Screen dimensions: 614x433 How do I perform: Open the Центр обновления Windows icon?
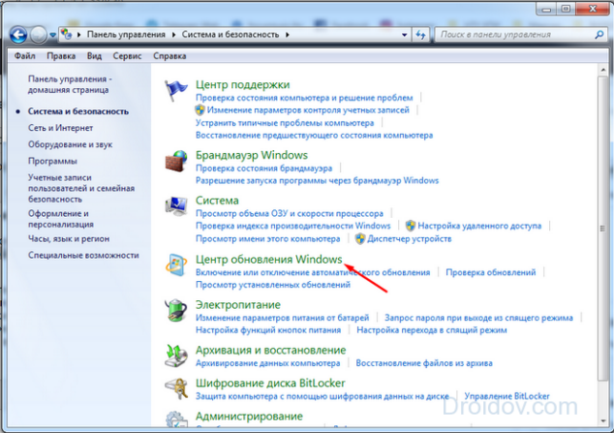pyautogui.click(x=176, y=265)
